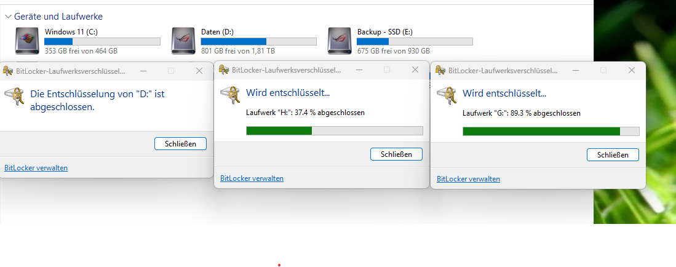This screenshot has width=676, height=267.
Task: Close the G: BitLocker window with X
Action: point(632,70)
